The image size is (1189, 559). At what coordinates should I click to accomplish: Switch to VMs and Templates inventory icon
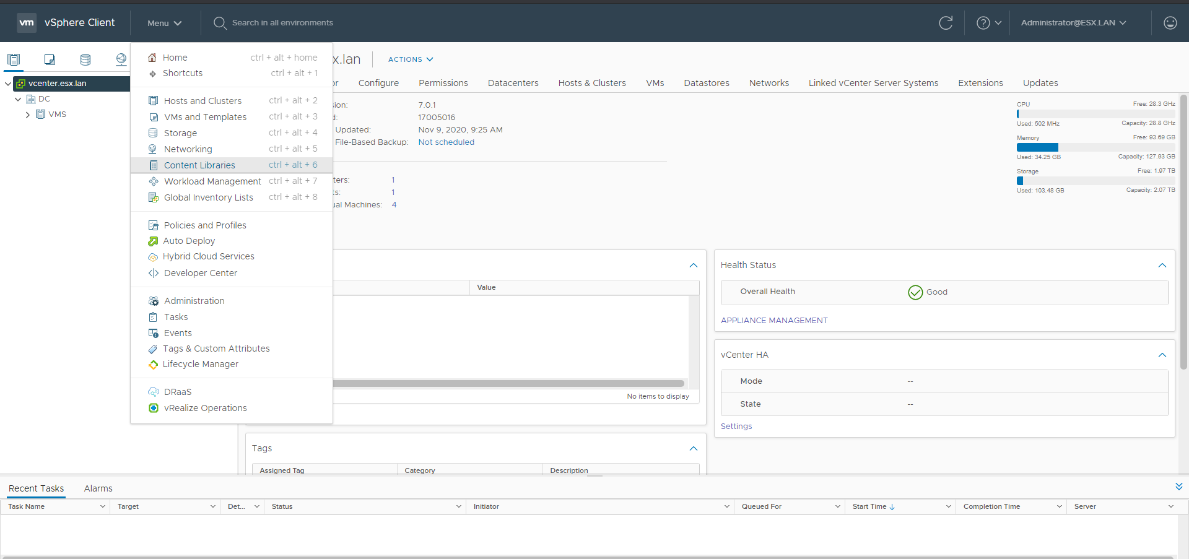50,59
